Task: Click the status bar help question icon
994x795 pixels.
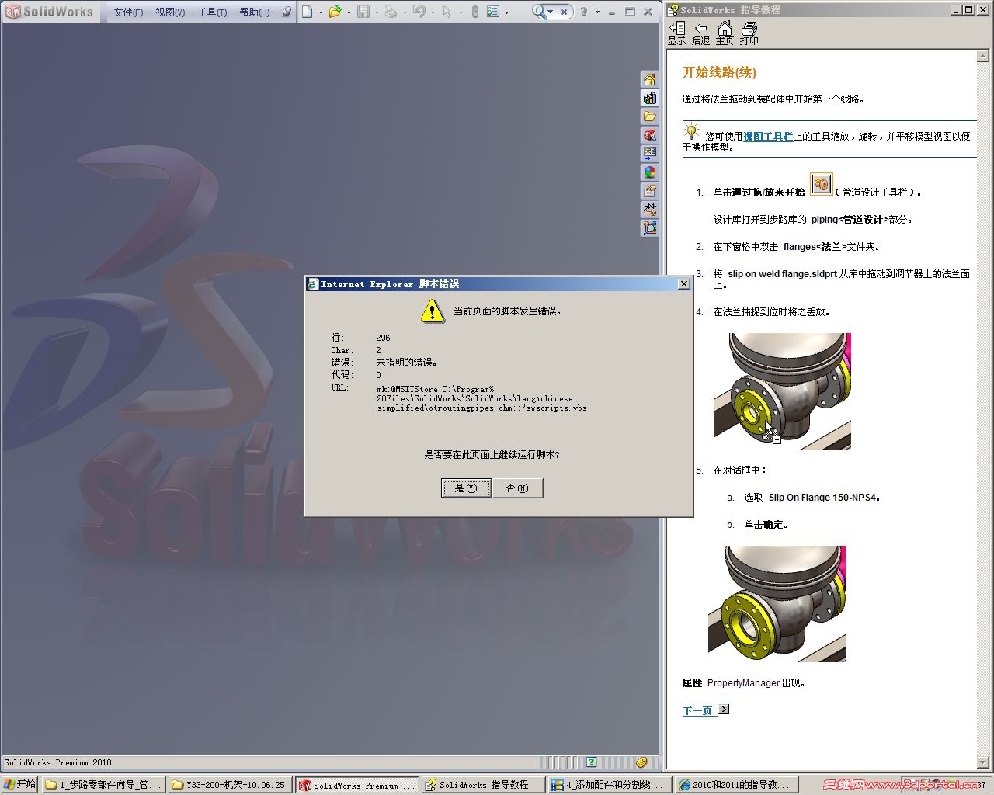Action: coord(592,762)
